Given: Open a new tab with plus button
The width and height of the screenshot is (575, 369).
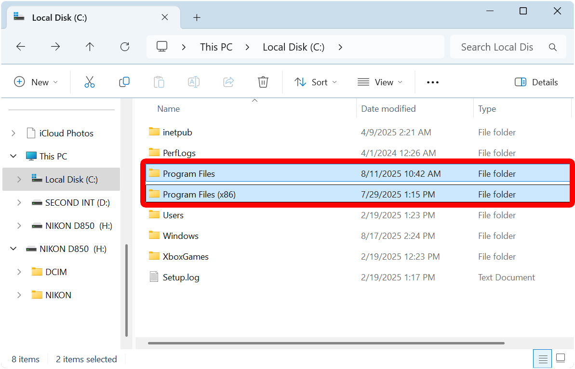Looking at the screenshot, I should click(x=197, y=17).
